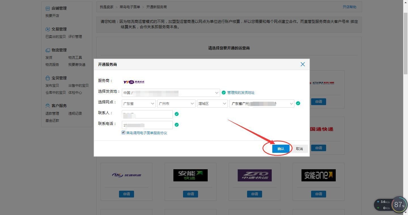Open 基金还款 in sidebar
Viewport: 408px width, 215px height.
tap(52, 121)
